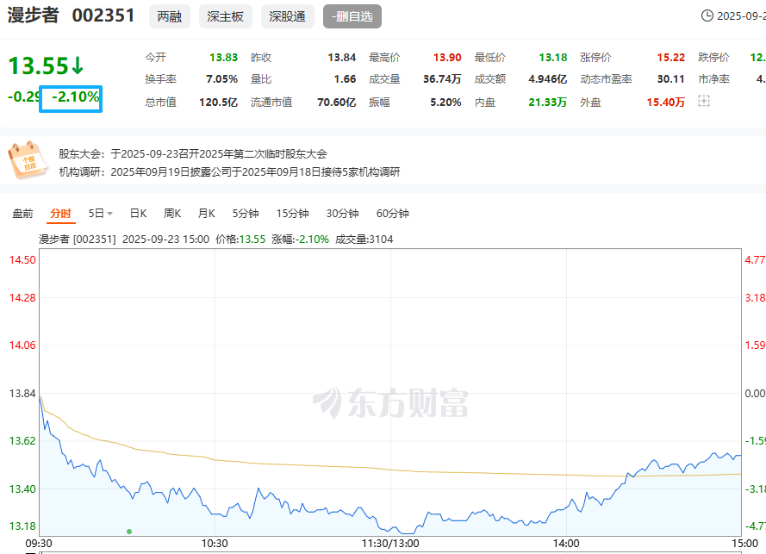766x554 pixels.
Task: Show the 15分钟 chart
Action: pos(292,214)
